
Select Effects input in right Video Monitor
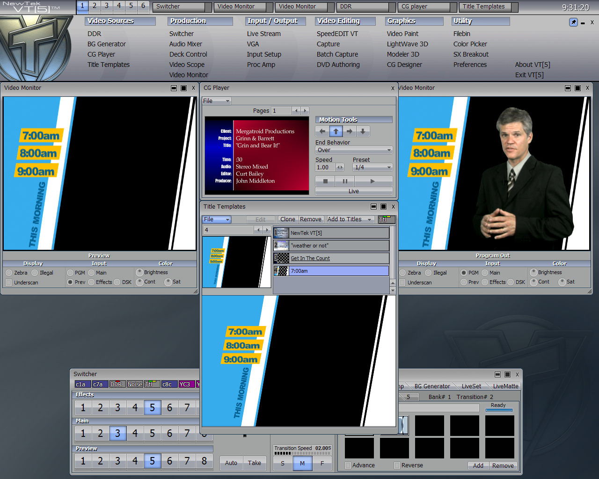coord(485,282)
